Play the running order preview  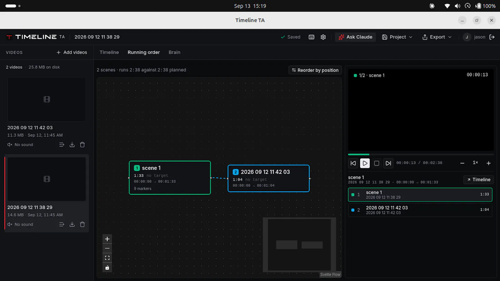coord(365,163)
